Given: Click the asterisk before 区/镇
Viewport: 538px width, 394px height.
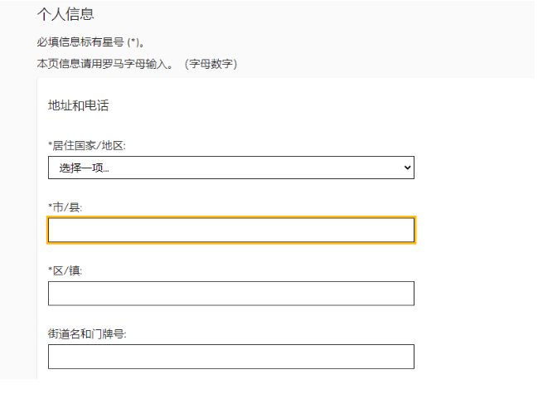Looking at the screenshot, I should [51, 270].
